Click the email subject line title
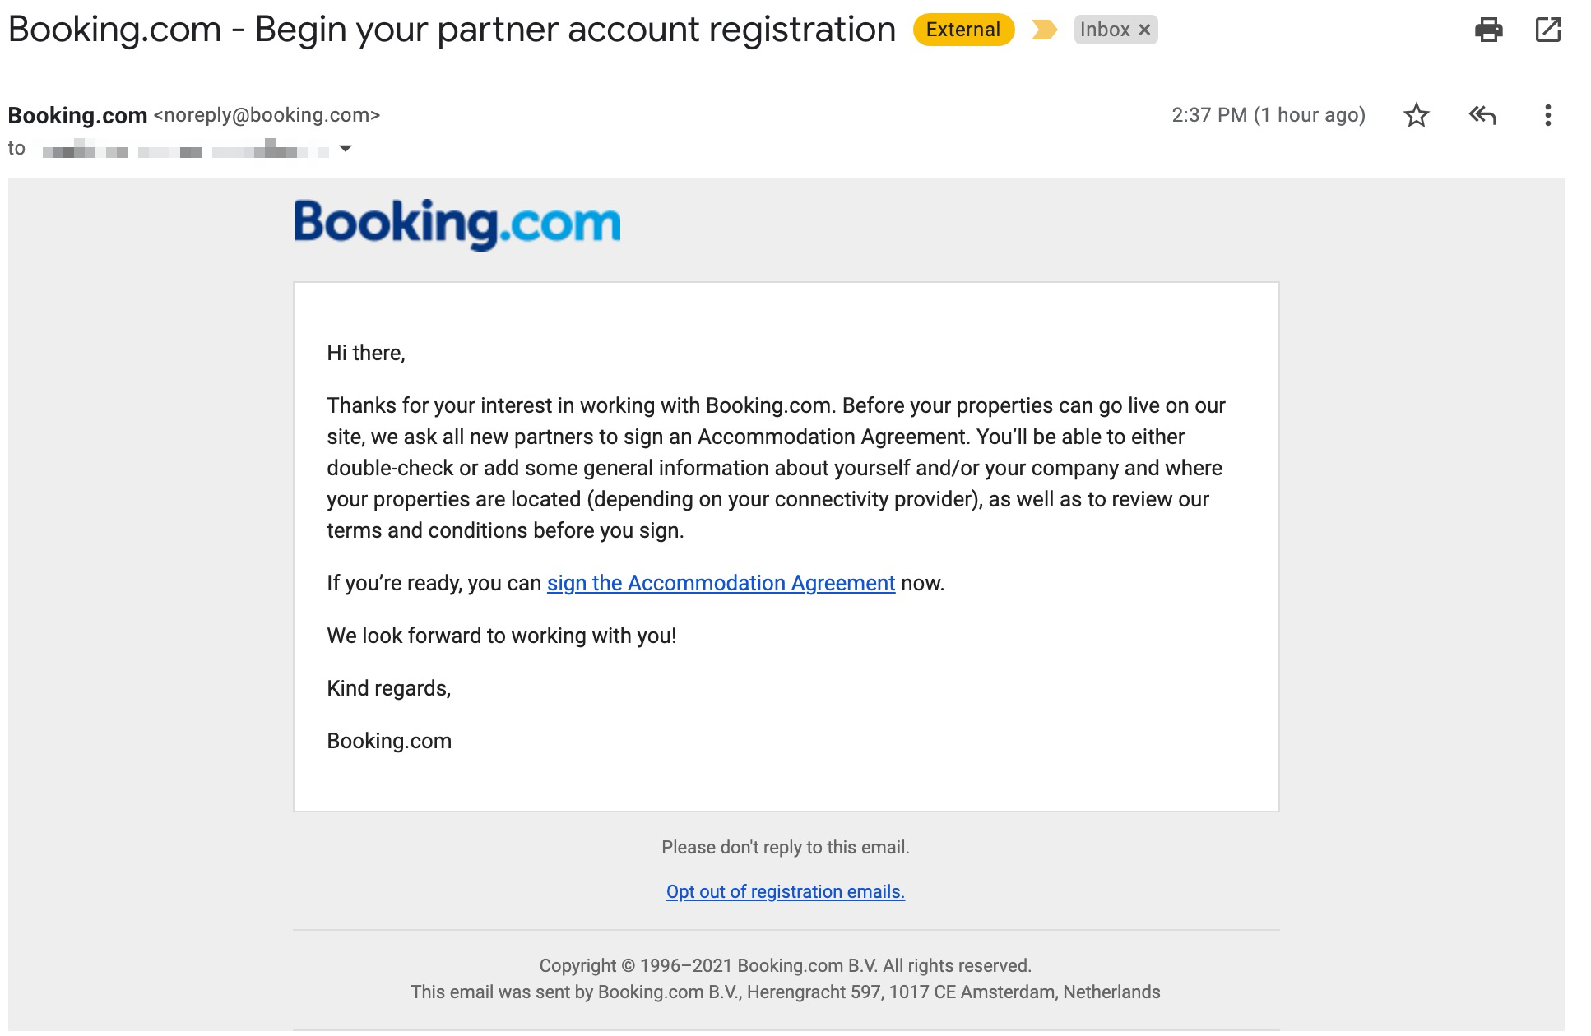Image resolution: width=1591 pixels, height=1036 pixels. click(x=452, y=30)
